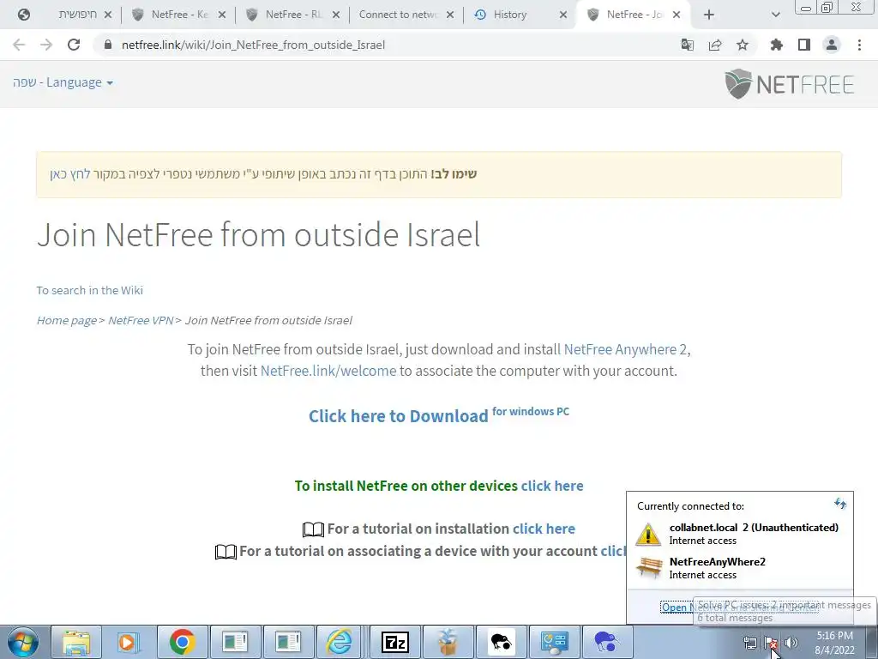Open the Windows Start menu
This screenshot has width=878, height=659.
[x=23, y=642]
